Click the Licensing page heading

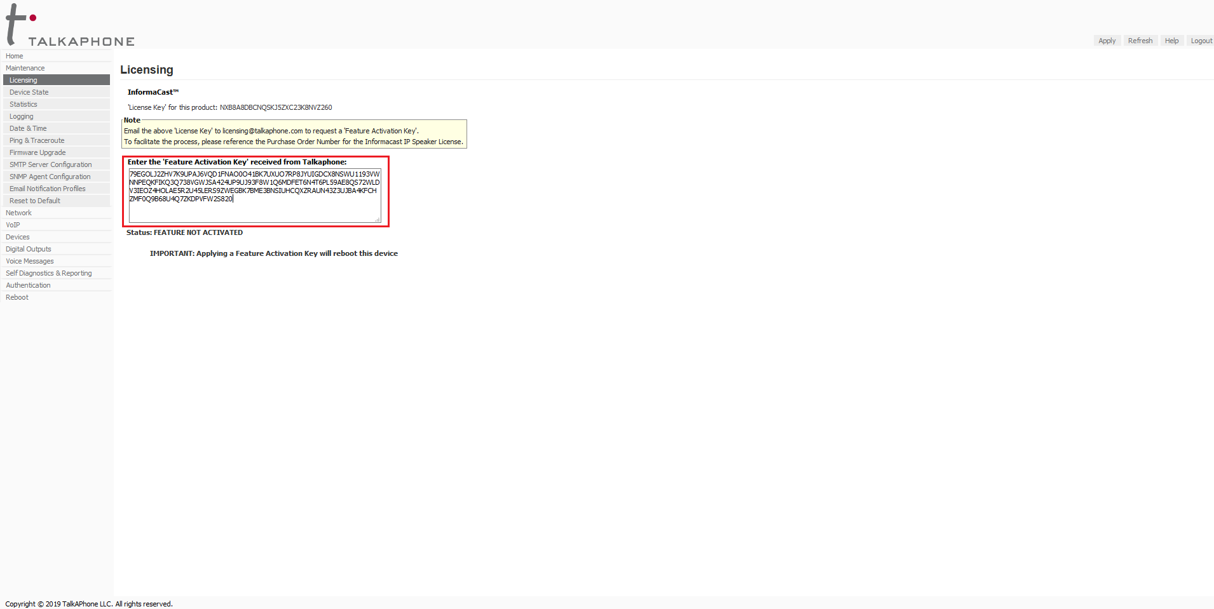(x=147, y=70)
